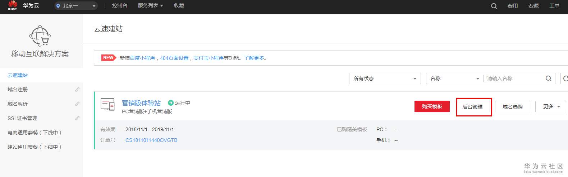
Task: Open the 所有状态 status filter dropdown
Action: point(385,78)
